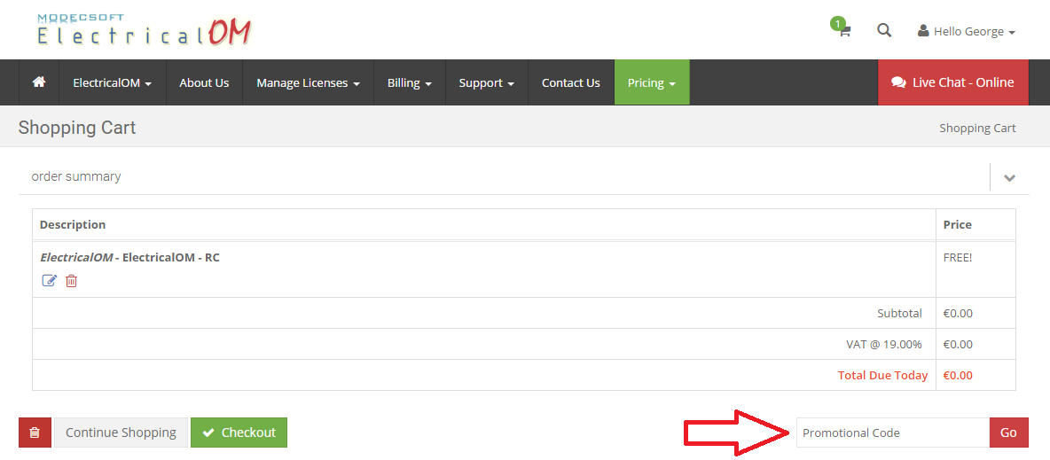The height and width of the screenshot is (460, 1050).
Task: Open the ElectricalOM nav dropdown
Action: (x=113, y=82)
